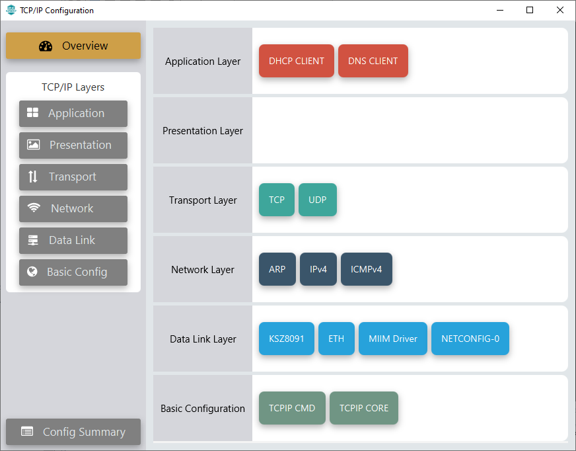This screenshot has height=451, width=576.
Task: Select DHCP CLIENT module
Action: [x=297, y=61]
